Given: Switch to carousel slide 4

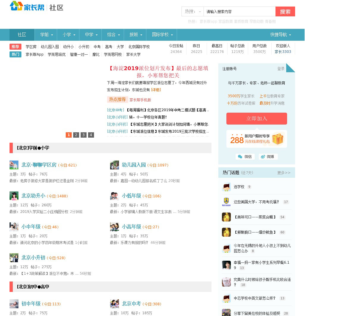Looking at the screenshot, I should click(x=91, y=135).
